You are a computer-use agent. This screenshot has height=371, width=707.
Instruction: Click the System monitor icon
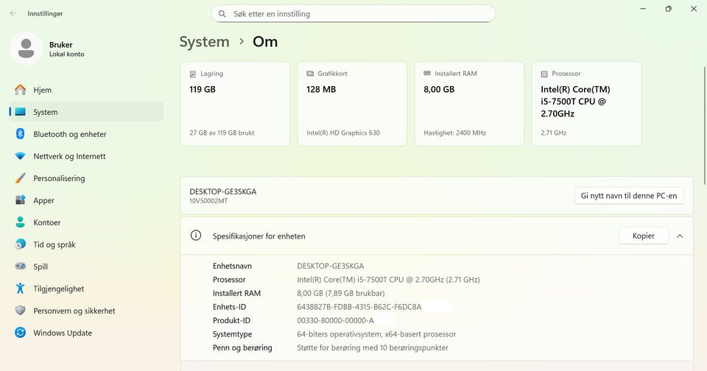[x=21, y=112]
